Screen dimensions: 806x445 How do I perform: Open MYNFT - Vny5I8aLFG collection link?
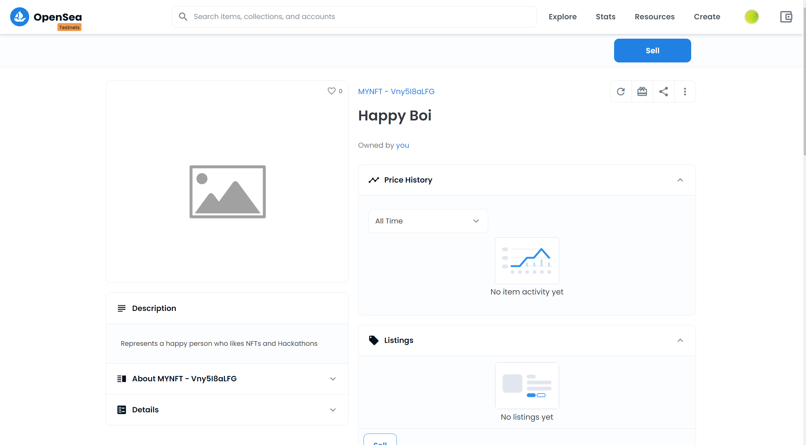pyautogui.click(x=396, y=91)
